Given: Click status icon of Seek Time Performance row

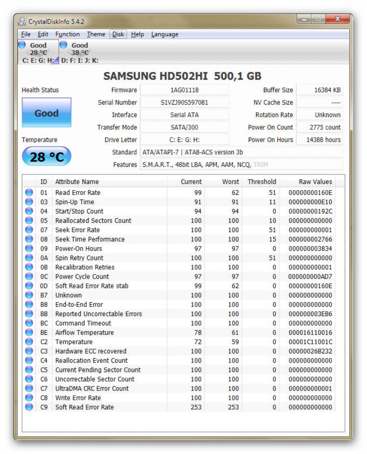Looking at the screenshot, I should pos(29,239).
